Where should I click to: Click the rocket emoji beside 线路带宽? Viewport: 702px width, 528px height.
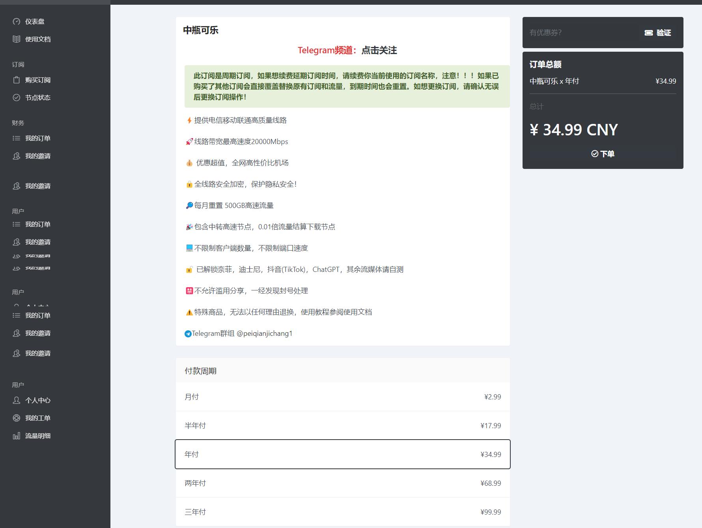coord(189,142)
